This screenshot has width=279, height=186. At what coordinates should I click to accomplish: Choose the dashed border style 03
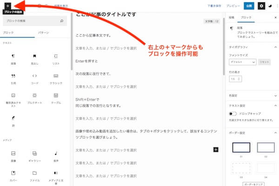[241, 168]
